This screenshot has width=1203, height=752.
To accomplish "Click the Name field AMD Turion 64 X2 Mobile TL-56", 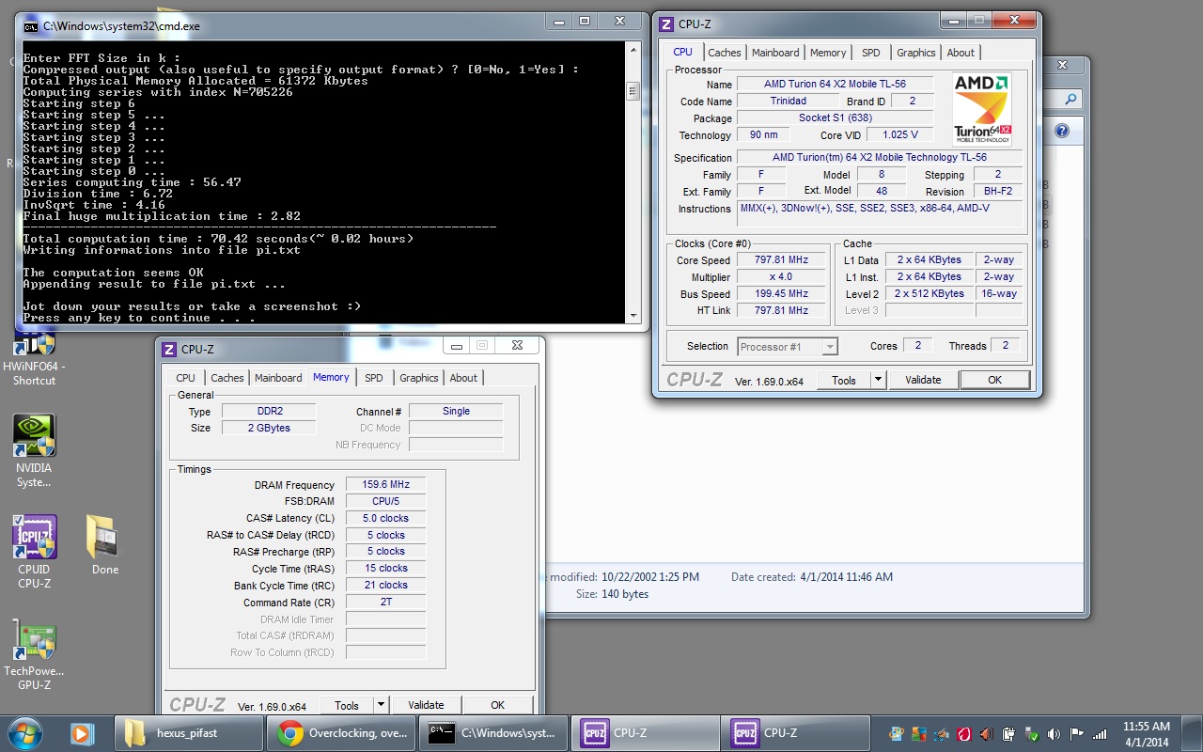I will click(x=835, y=84).
